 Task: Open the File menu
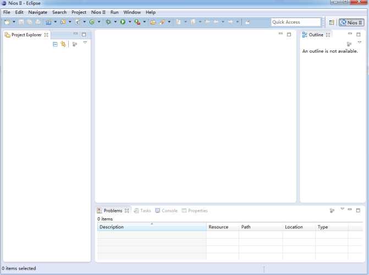(7, 12)
